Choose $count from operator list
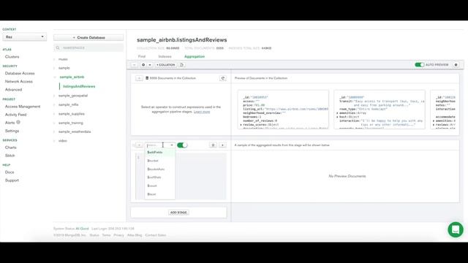 click(160, 186)
